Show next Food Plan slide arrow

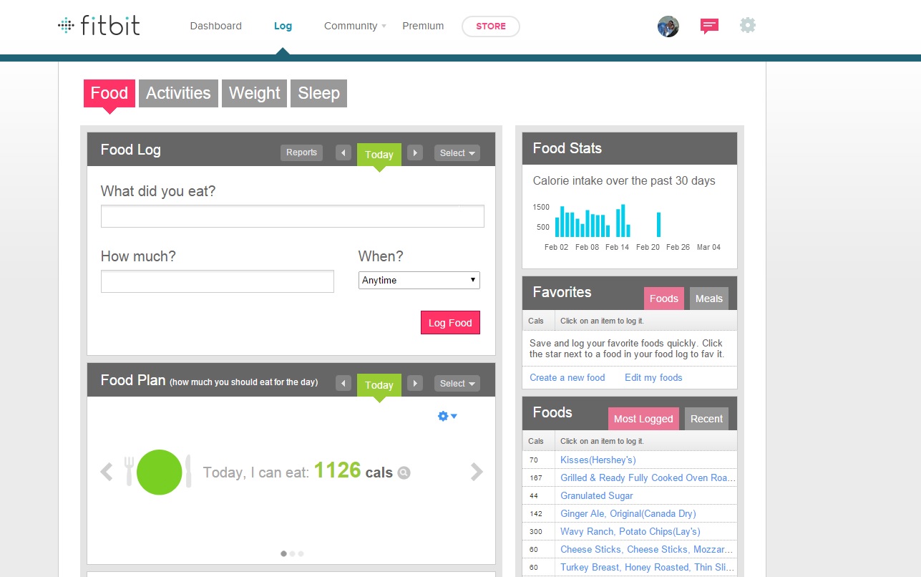click(x=477, y=472)
